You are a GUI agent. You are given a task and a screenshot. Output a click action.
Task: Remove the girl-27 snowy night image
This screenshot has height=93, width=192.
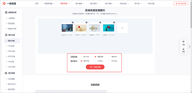73,23
